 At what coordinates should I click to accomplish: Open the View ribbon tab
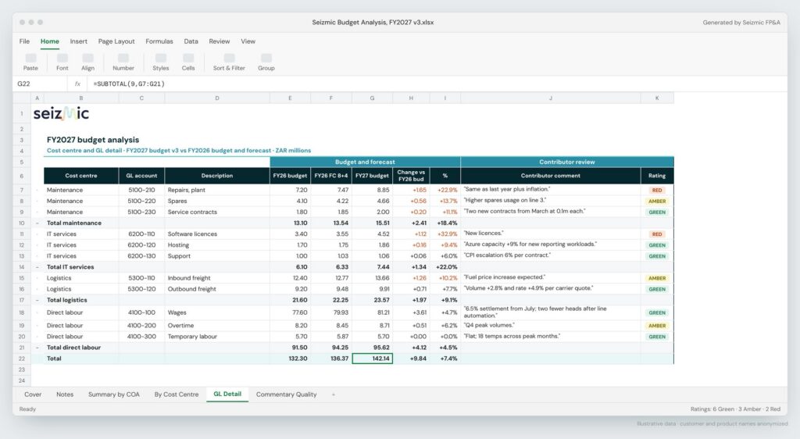coord(248,41)
